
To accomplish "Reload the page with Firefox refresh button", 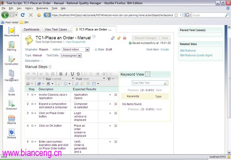I will (23, 15).
